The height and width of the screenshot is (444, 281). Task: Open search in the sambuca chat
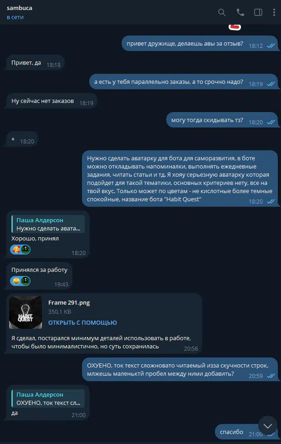[x=222, y=12]
